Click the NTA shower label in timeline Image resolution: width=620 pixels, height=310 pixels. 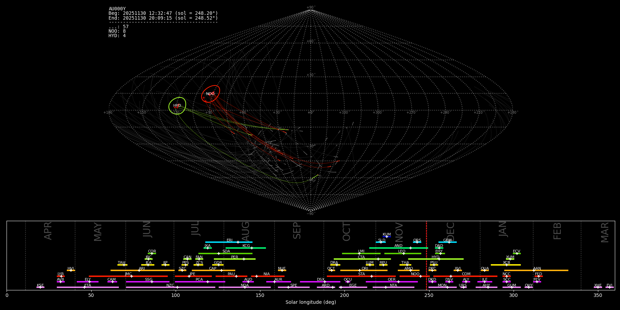393,285
